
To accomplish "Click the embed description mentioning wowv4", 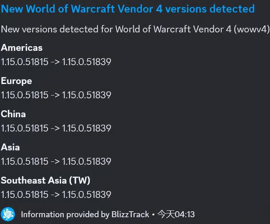I will tap(135, 29).
